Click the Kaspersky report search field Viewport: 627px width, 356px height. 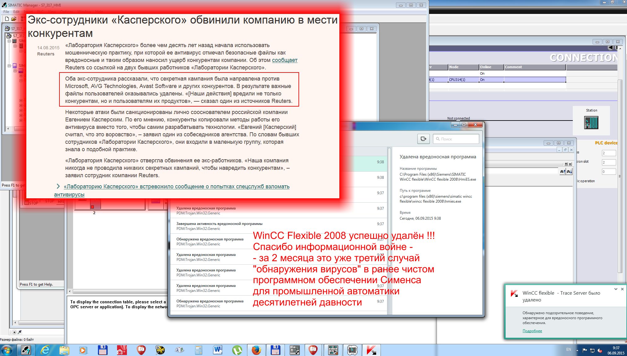pos(456,139)
